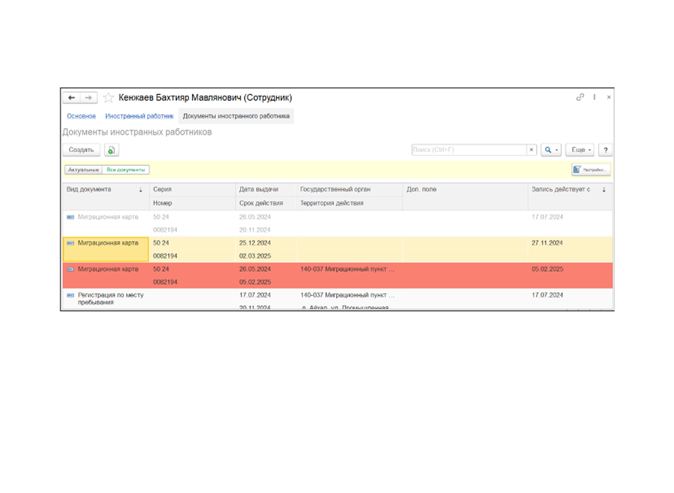
Task: Clear the search field with X
Action: 531,150
